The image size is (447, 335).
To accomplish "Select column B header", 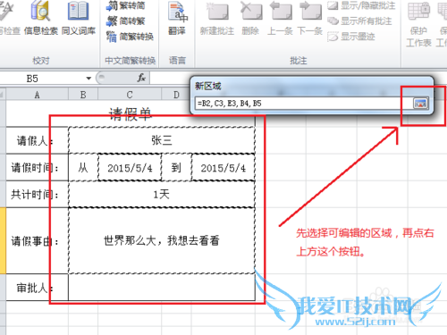I will 83,95.
